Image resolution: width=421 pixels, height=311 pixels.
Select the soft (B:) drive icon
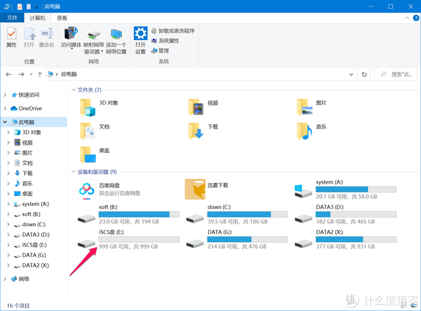[87, 219]
